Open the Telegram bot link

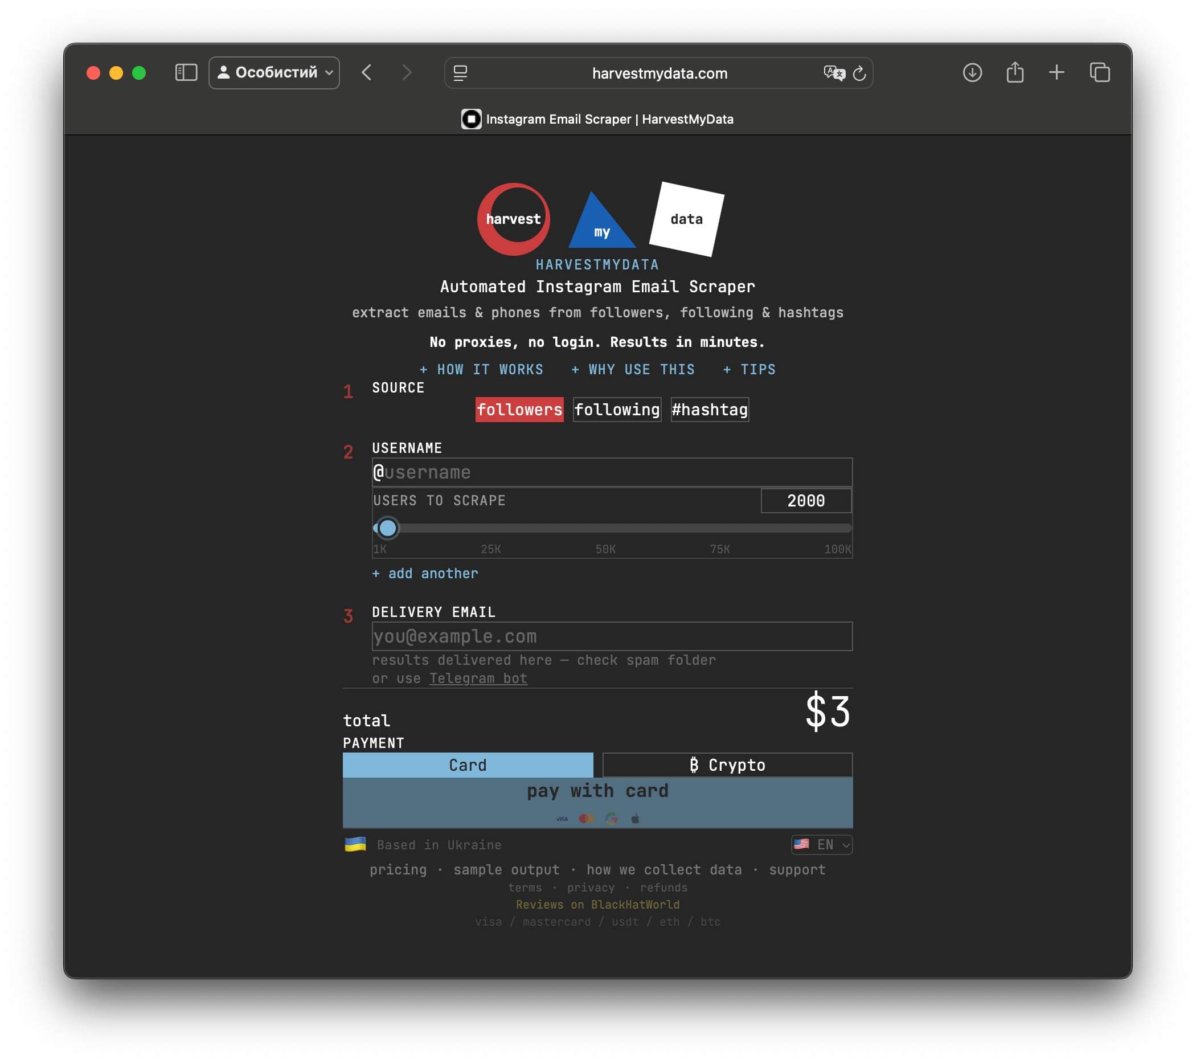pos(478,678)
